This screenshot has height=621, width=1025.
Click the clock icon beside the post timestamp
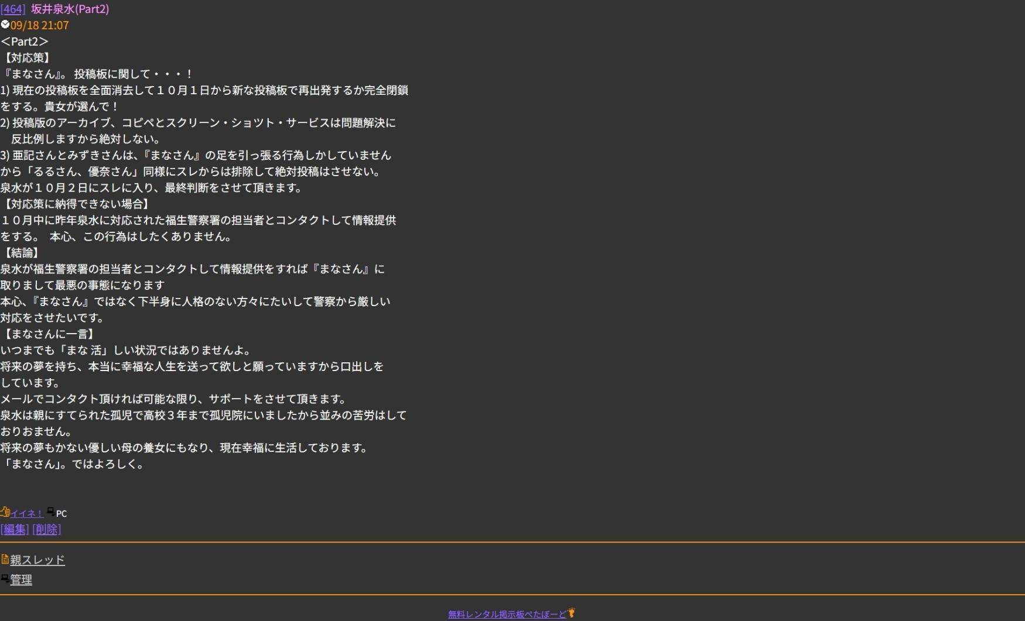coord(5,25)
